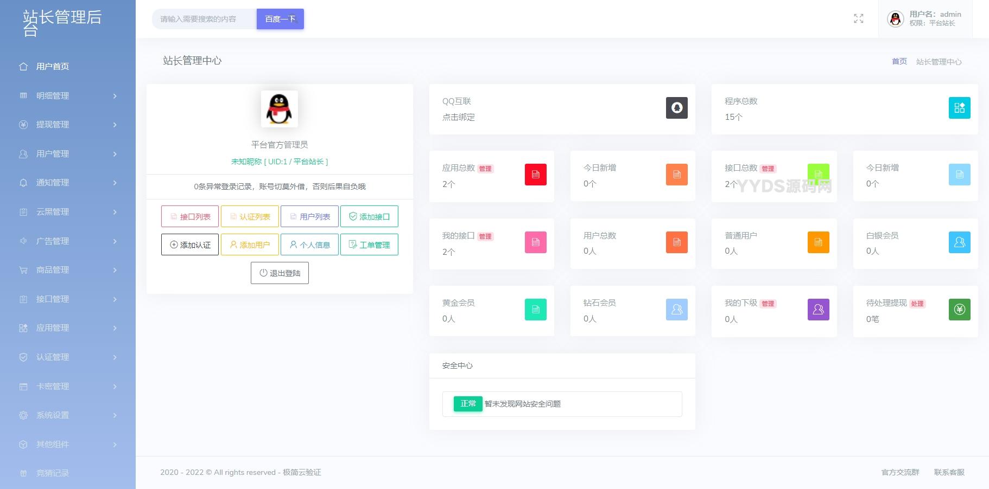Image resolution: width=989 pixels, height=489 pixels.
Task: Click the orange 普通用户 document icon
Action: click(818, 242)
